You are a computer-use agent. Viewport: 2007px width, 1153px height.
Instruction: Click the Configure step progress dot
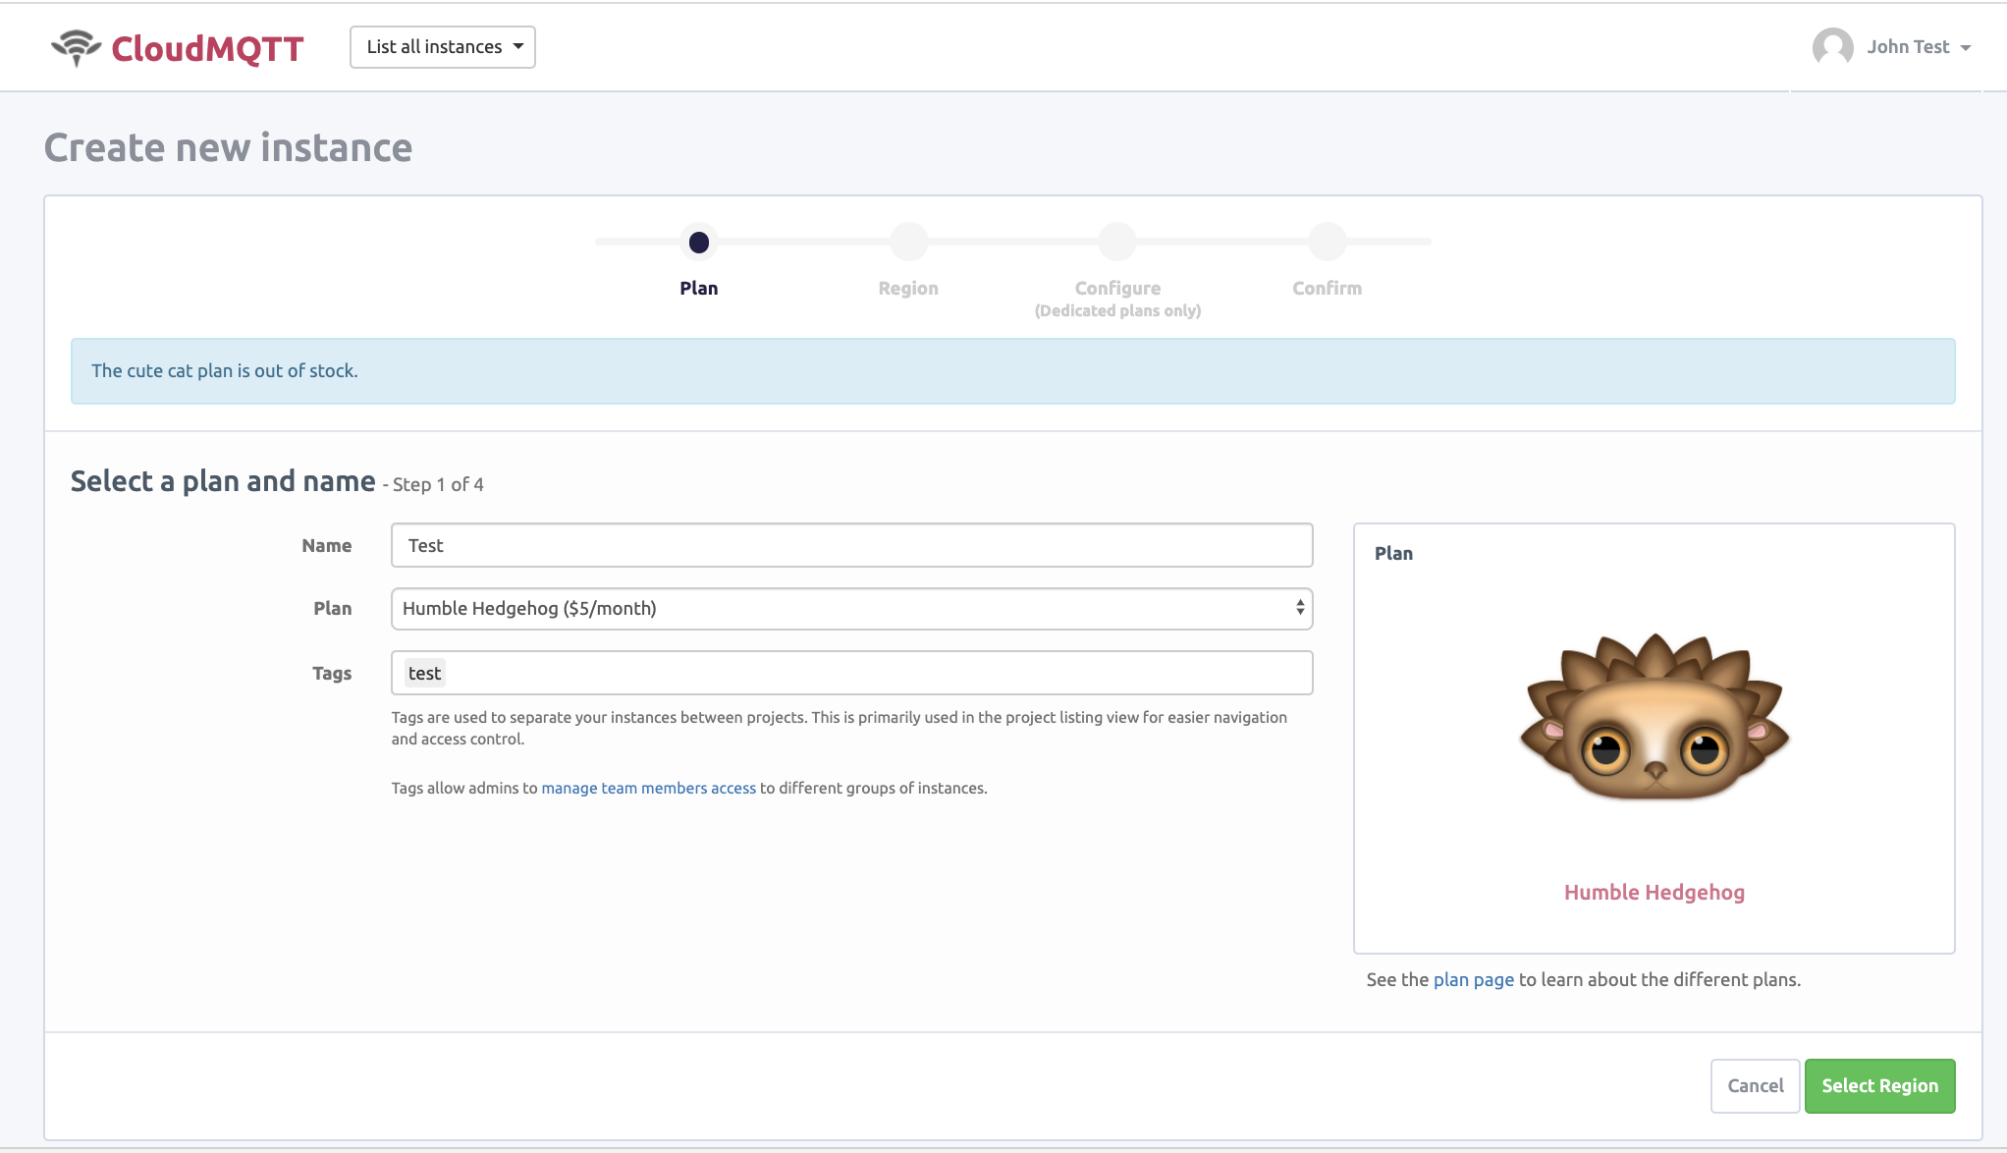1117,242
